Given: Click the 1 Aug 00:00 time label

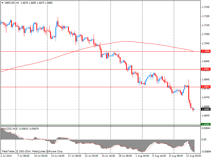Looking at the screenshot, I should tap(142, 156).
